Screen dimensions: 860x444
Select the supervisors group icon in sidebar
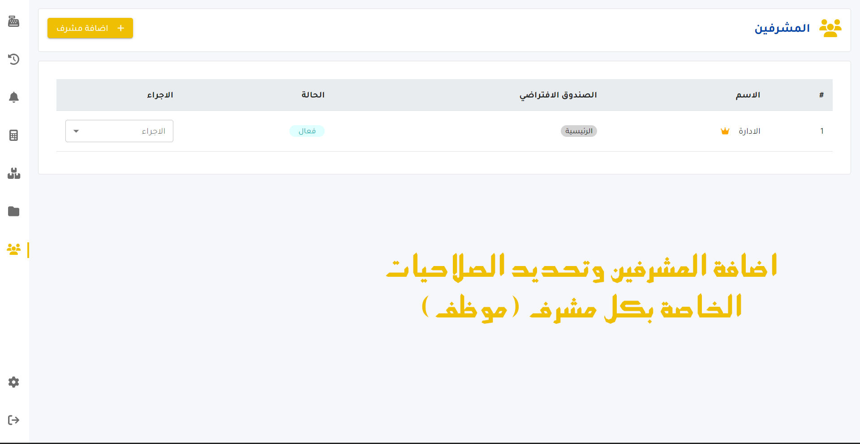tap(14, 249)
